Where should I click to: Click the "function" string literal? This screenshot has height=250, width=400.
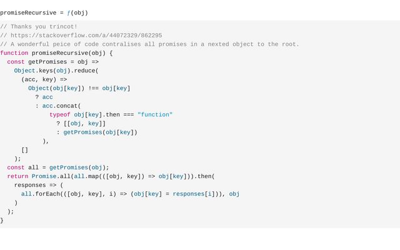(155, 115)
